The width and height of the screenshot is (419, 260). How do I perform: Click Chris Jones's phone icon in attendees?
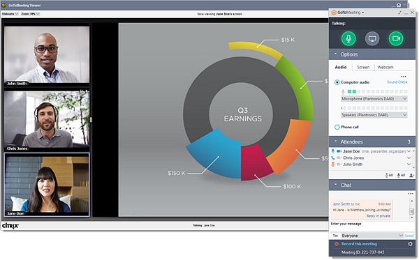click(x=332, y=158)
